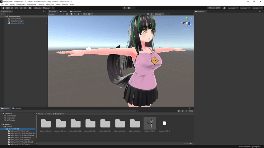Select the Rotate tool
The height and width of the screenshot is (148, 264).
(12, 8)
